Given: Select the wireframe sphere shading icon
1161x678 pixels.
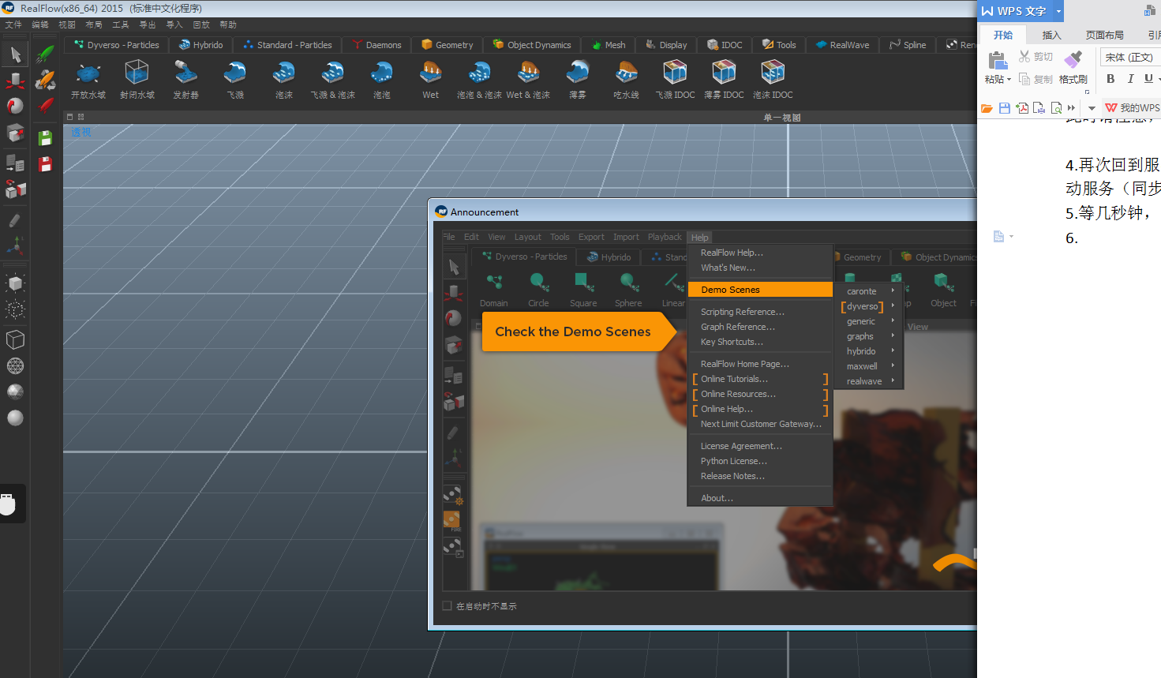Looking at the screenshot, I should pyautogui.click(x=15, y=366).
